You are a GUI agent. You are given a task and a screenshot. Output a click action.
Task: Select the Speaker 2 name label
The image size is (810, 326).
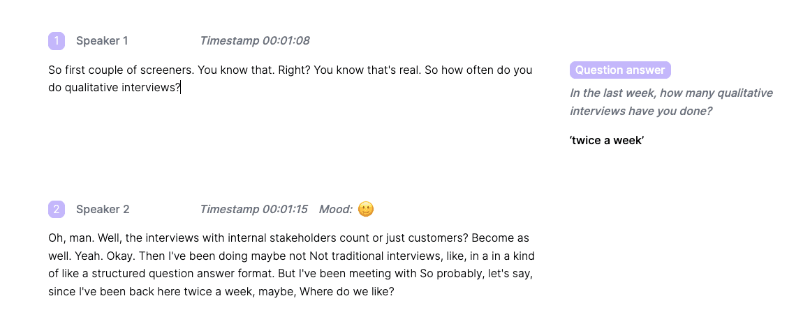coord(103,209)
